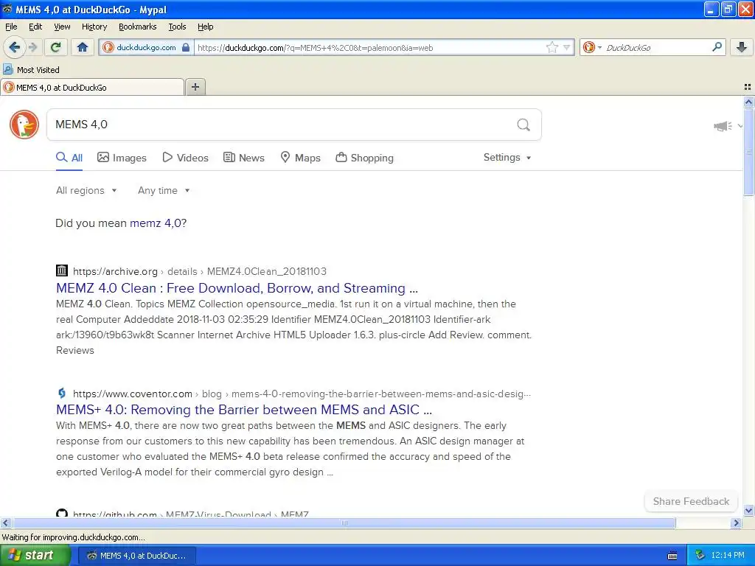Click the DuckDuckGo duck logo
The height and width of the screenshot is (566, 755).
(24, 125)
